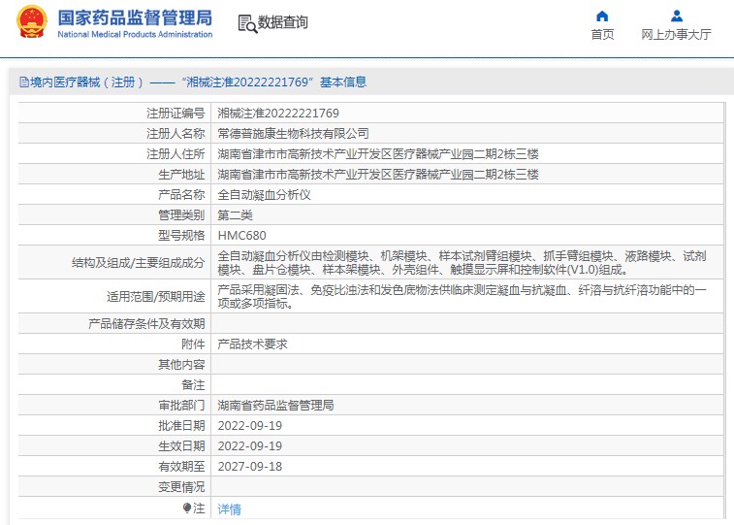Click the 注册证编号 label

tap(176, 114)
